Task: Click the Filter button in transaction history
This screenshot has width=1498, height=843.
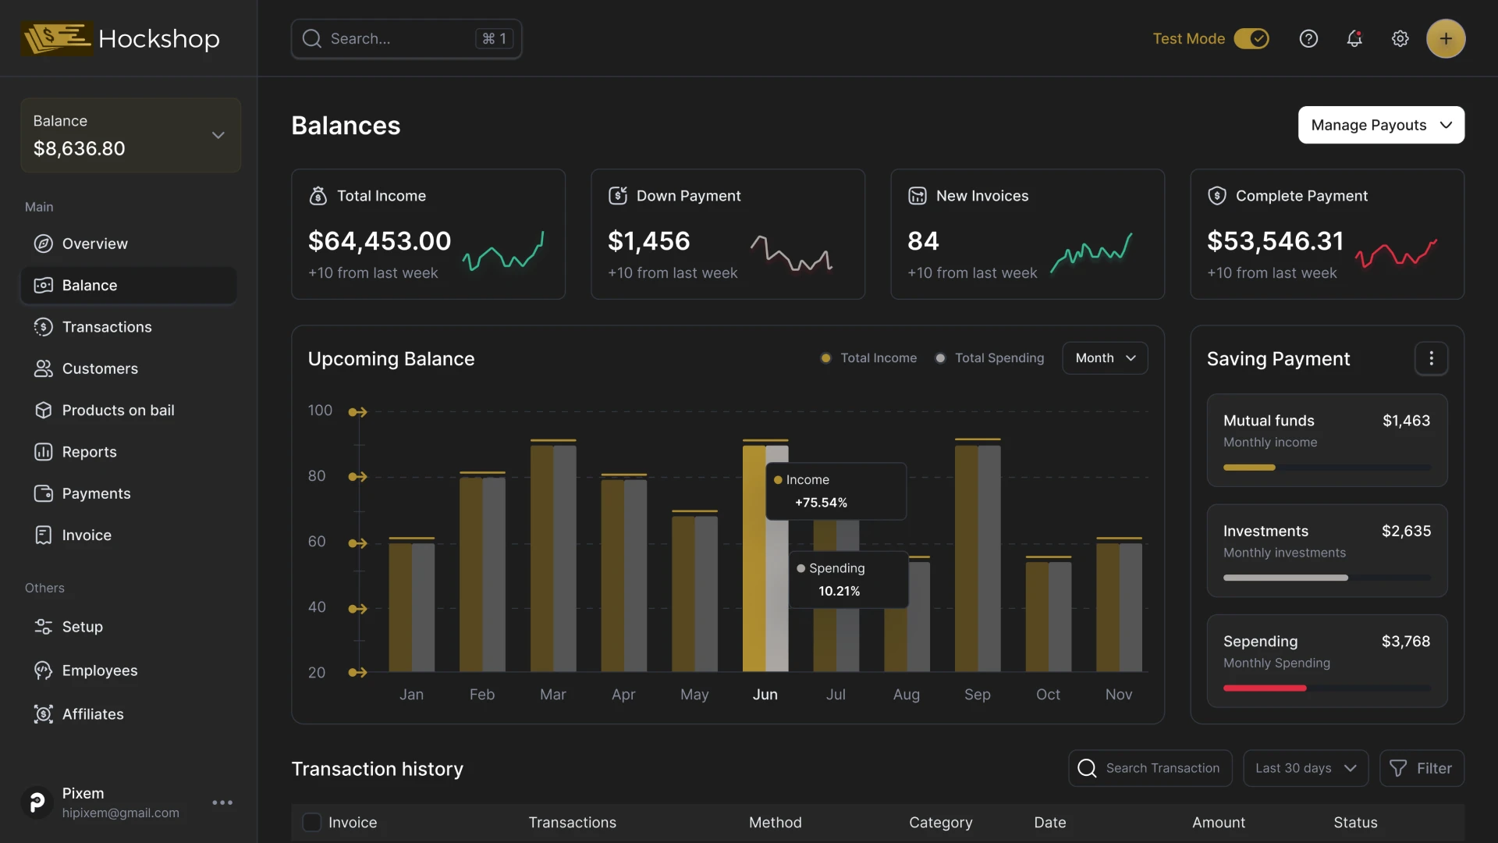Action: pos(1422,768)
